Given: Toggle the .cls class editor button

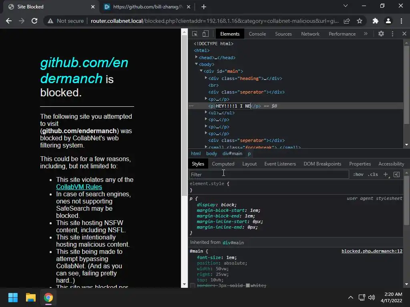Looking at the screenshot, I should 373,174.
